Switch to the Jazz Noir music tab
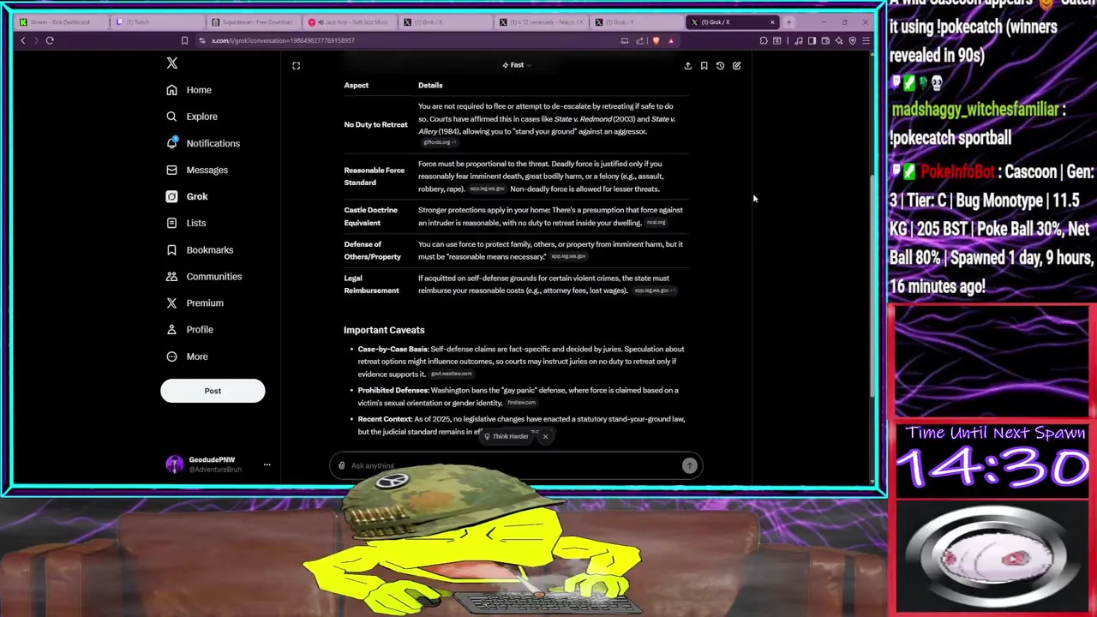Viewport: 1097px width, 617px height. (x=349, y=21)
